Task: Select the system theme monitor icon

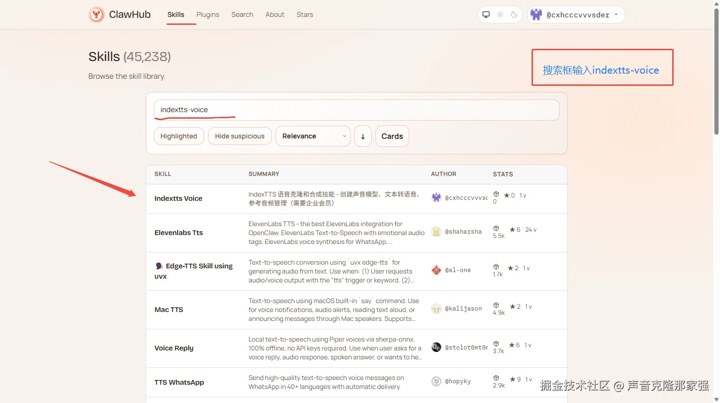Action: (486, 15)
